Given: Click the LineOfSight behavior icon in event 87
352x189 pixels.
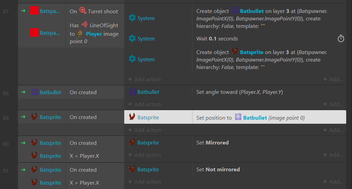Looking at the screenshot, I should coord(84,24).
